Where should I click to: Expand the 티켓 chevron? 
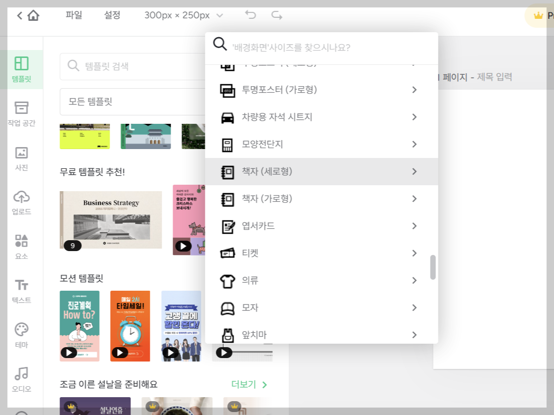click(x=415, y=253)
